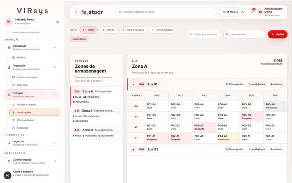This screenshot has width=292, height=183.
Task: Select Zona B in zones list
Action: pyautogui.click(x=97, y=116)
